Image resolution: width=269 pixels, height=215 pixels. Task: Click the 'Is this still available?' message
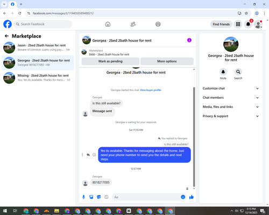(107, 103)
